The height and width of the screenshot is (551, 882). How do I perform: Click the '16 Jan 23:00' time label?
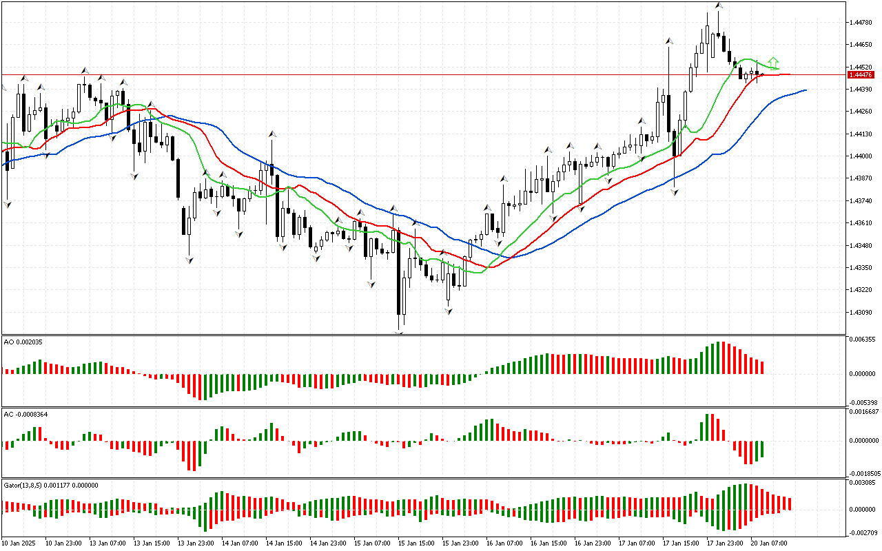593,543
